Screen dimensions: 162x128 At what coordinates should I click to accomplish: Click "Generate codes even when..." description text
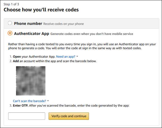[92, 34]
